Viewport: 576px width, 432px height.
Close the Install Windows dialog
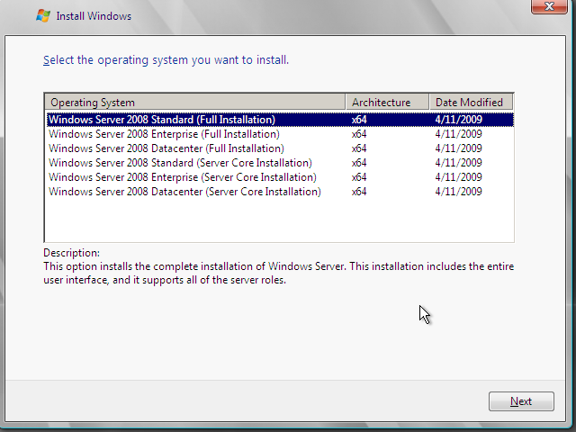(549, 6)
